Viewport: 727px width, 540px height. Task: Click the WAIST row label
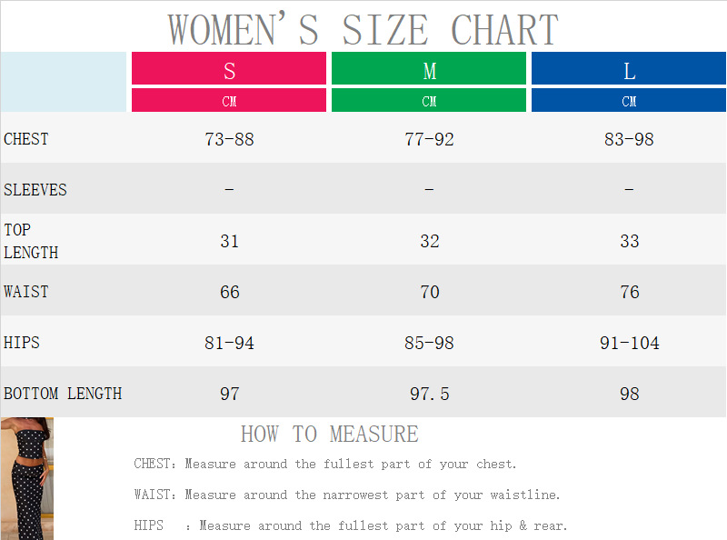point(26,292)
